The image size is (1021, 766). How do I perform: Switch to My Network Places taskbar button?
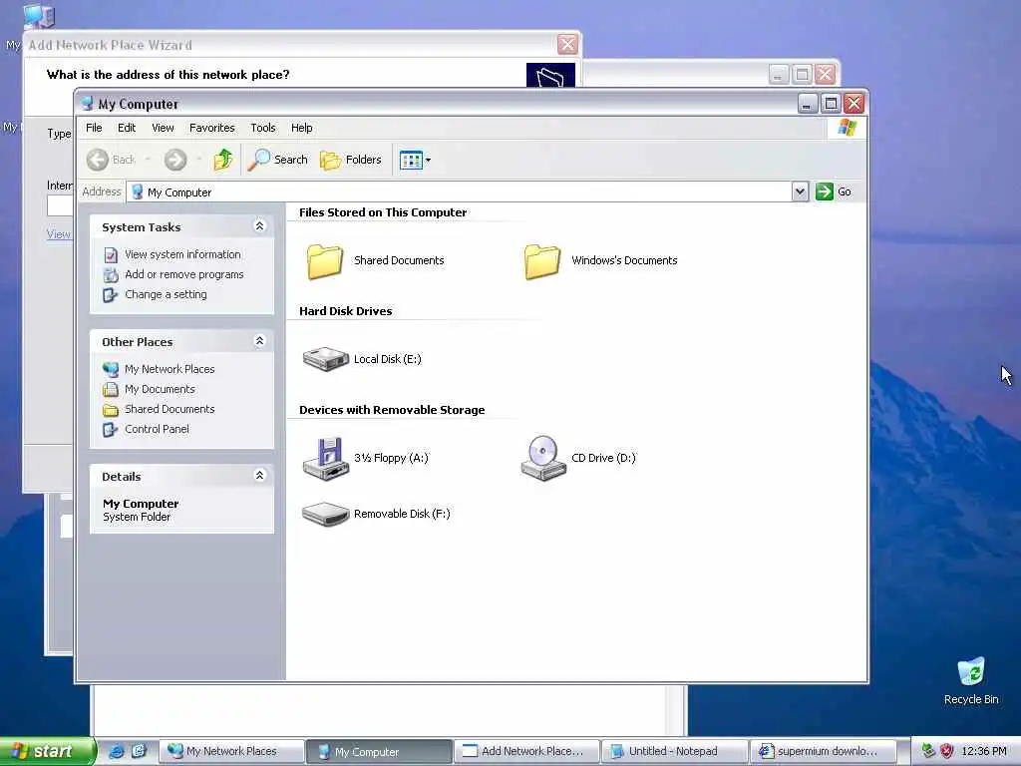(x=231, y=752)
